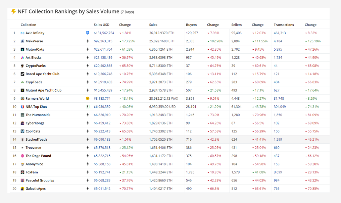
Task: Click the Bored Ape Yacht Club logo icon
Action: (x=22, y=74)
